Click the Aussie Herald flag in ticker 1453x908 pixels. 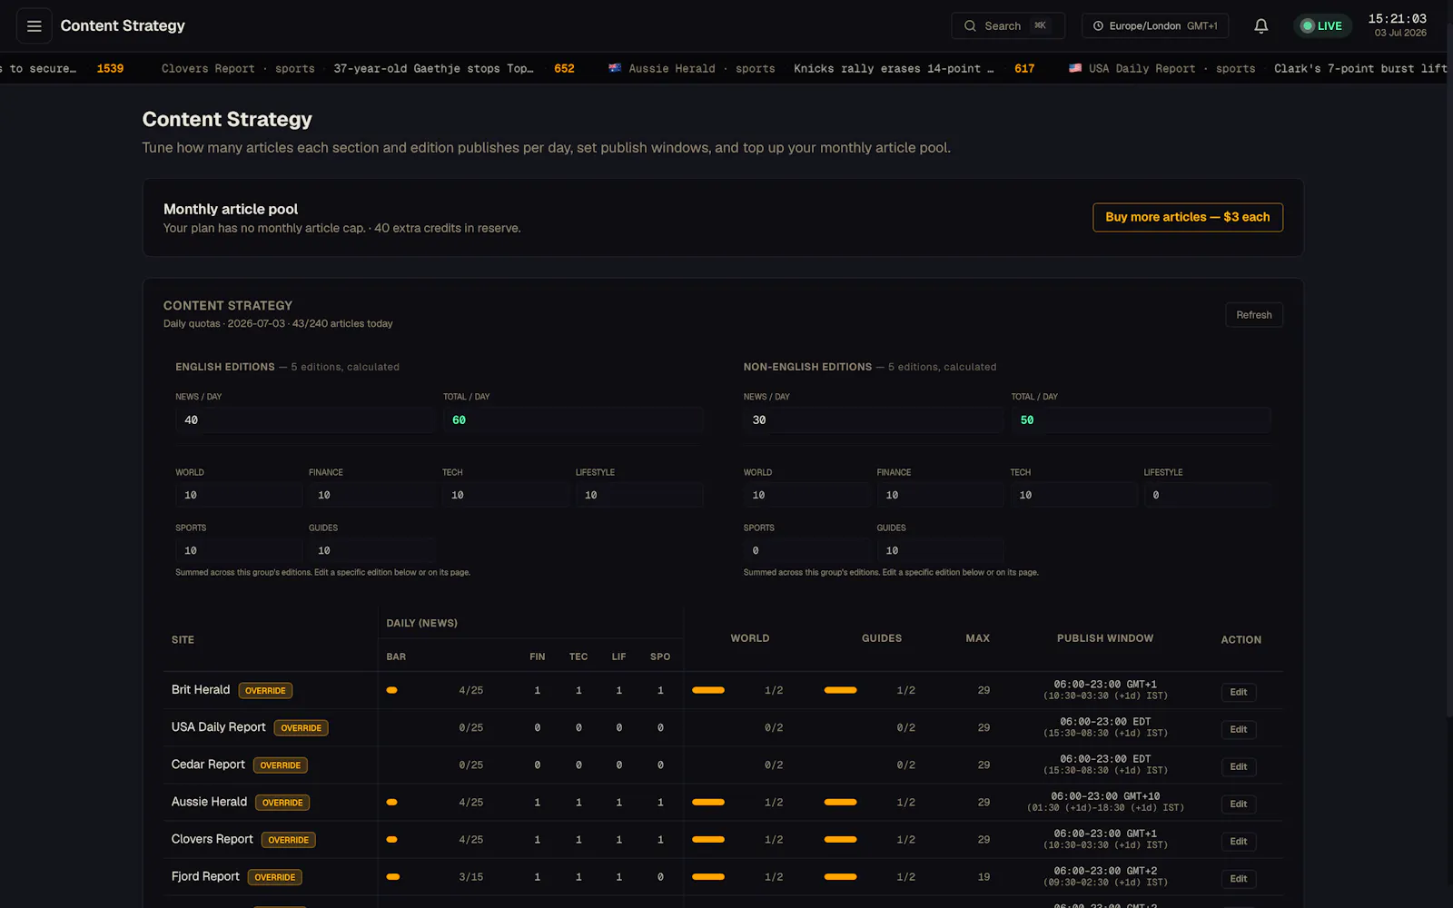615,68
